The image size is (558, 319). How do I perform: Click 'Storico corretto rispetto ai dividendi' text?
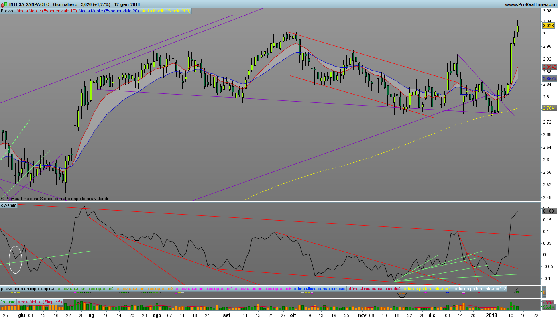pyautogui.click(x=74, y=198)
